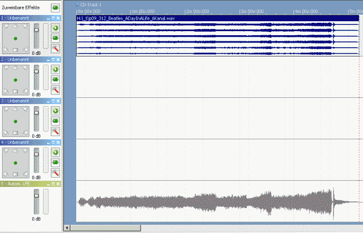The height and width of the screenshot is (233, 363).
Task: Maximize track 5 Autom. LFE panel
Action: tap(53, 184)
